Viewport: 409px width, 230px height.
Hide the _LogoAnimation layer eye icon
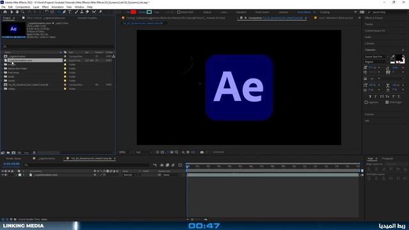(3, 175)
